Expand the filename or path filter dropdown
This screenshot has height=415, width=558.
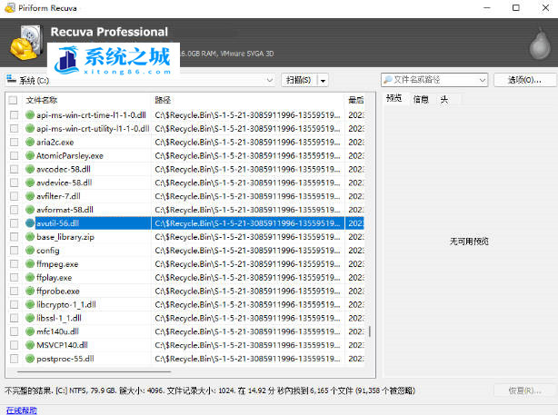coord(483,80)
